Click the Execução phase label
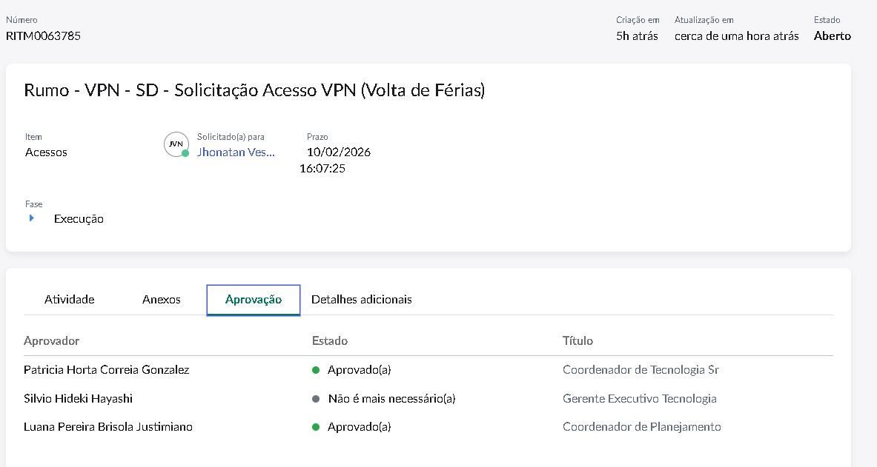 pyautogui.click(x=79, y=219)
